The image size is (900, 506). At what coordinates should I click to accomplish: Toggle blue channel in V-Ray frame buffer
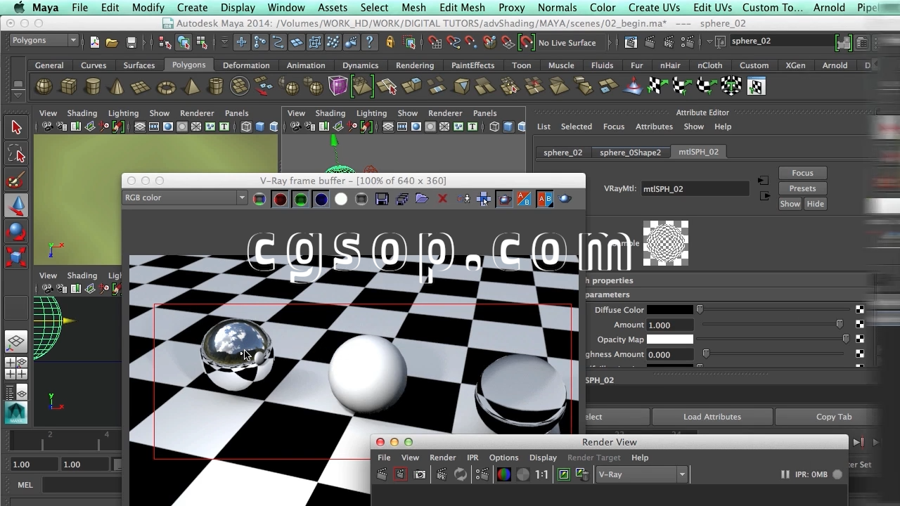point(321,199)
